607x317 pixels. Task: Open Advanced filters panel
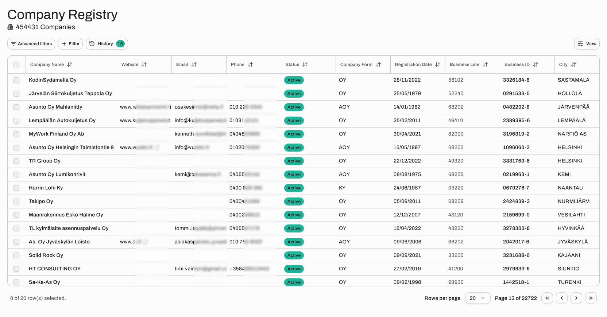click(x=31, y=44)
